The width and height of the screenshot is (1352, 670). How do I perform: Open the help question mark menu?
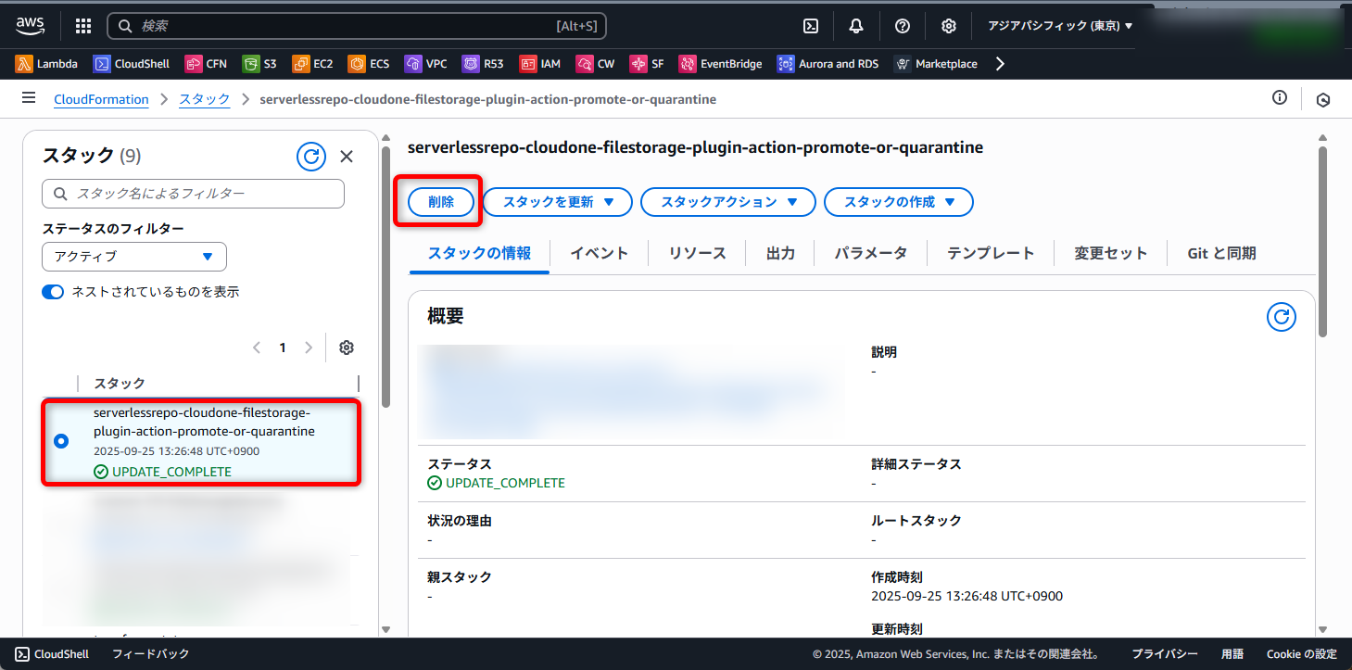coord(902,26)
